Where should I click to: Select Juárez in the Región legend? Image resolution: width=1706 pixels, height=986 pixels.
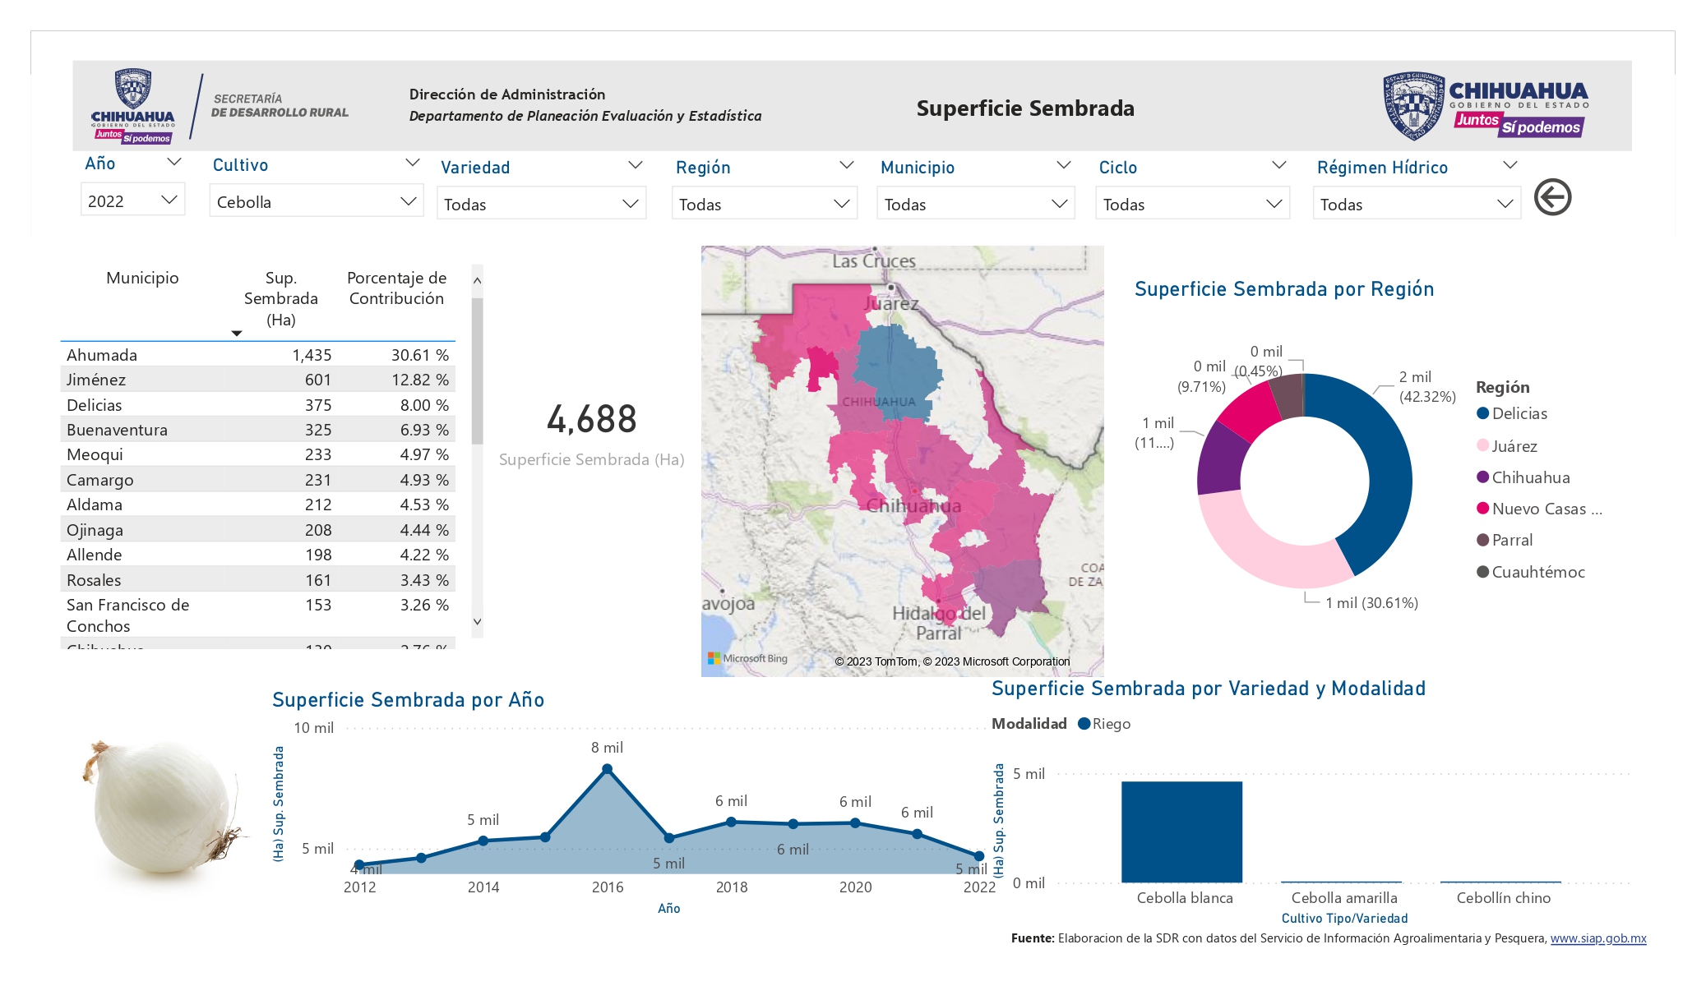click(x=1507, y=445)
